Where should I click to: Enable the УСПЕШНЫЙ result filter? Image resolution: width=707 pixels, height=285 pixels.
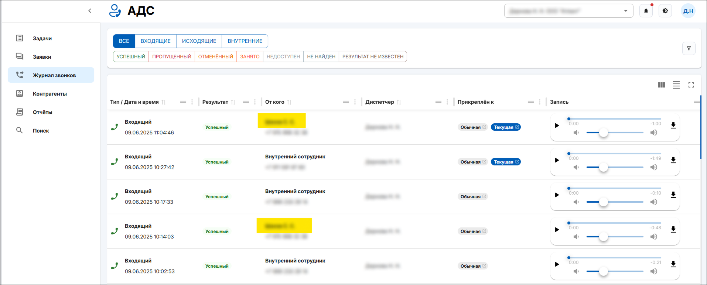tap(131, 56)
